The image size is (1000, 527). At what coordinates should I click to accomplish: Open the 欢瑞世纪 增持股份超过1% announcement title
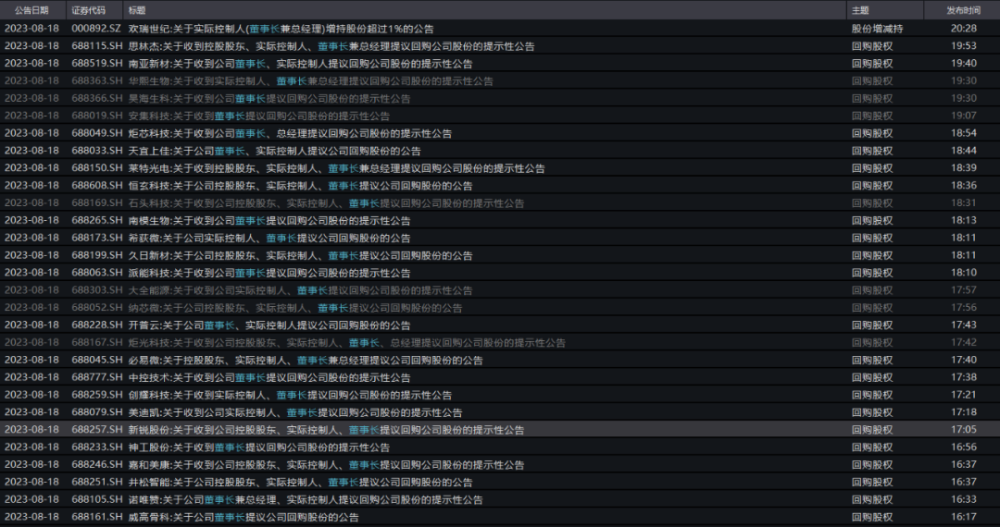281,29
